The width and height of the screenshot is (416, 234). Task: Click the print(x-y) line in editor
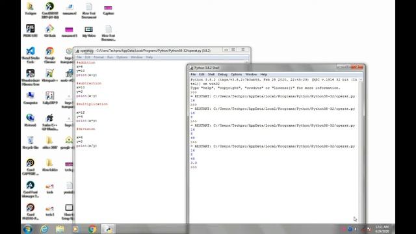pyautogui.click(x=86, y=96)
